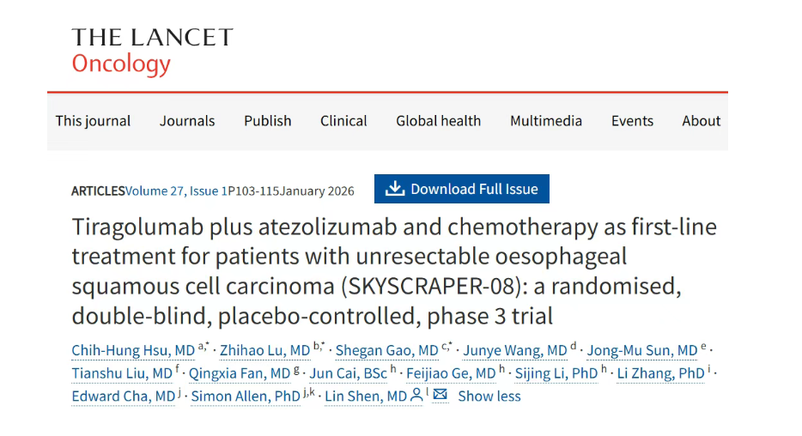Image resolution: width=802 pixels, height=436 pixels.
Task: Open the Journals navigation menu
Action: pos(187,121)
